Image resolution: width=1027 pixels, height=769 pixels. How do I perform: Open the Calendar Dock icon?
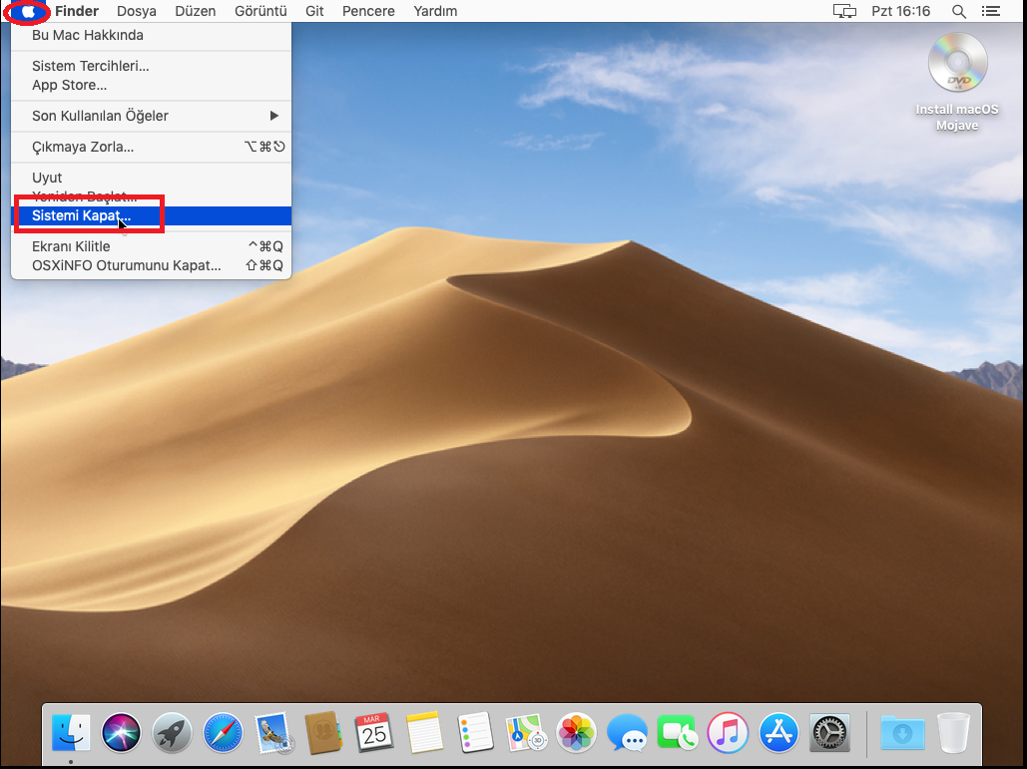[374, 734]
